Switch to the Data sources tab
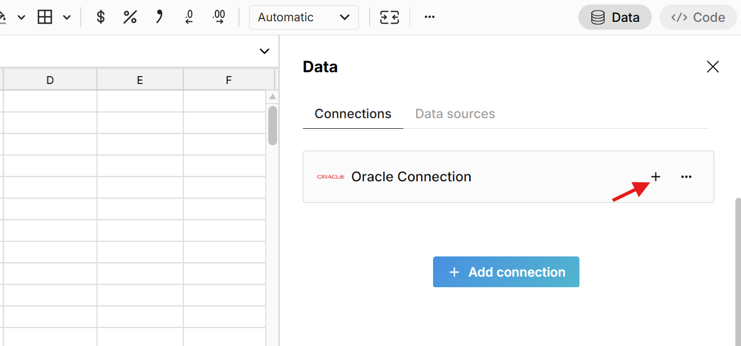Image resolution: width=741 pixels, height=346 pixels. (455, 114)
